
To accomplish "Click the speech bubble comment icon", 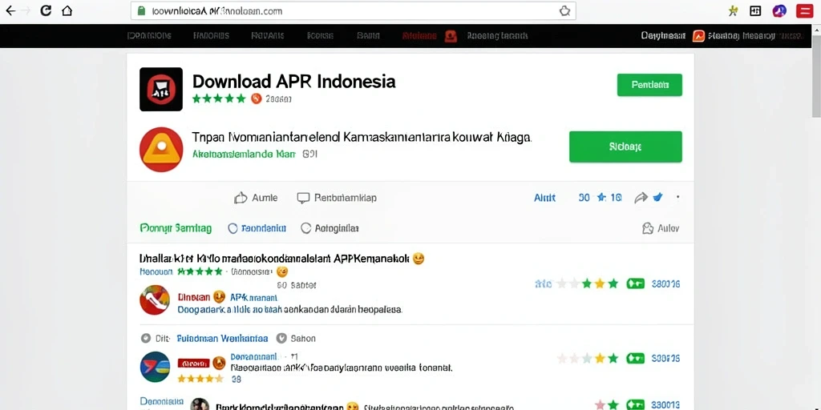I will click(x=303, y=198).
